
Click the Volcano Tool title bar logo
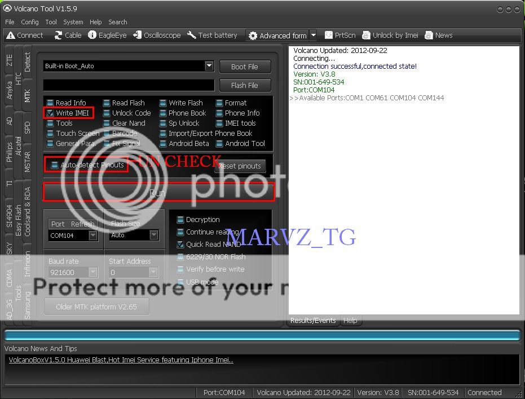[7, 8]
